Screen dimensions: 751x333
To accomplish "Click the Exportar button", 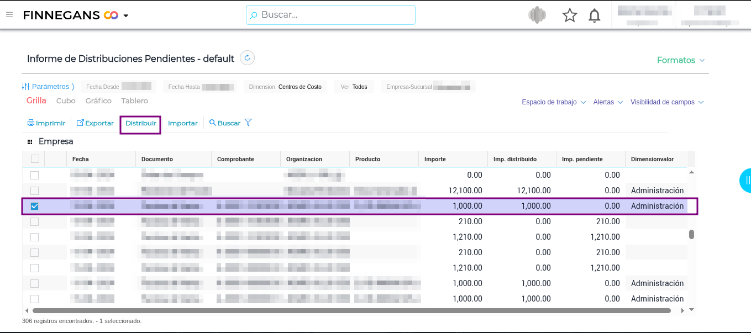I will click(95, 123).
